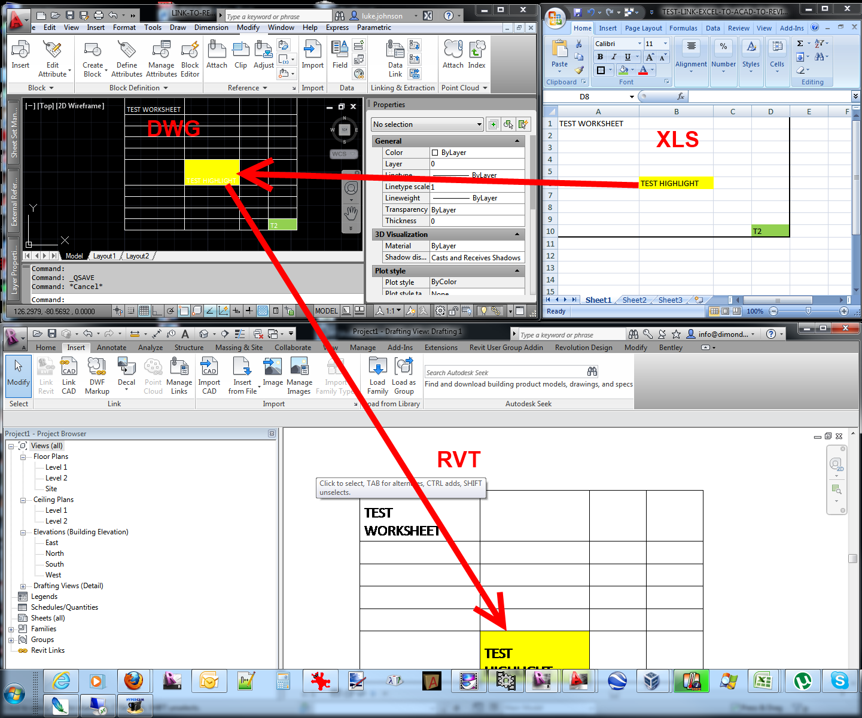Click Create Block in AutoCAD ribbon

pyautogui.click(x=93, y=59)
